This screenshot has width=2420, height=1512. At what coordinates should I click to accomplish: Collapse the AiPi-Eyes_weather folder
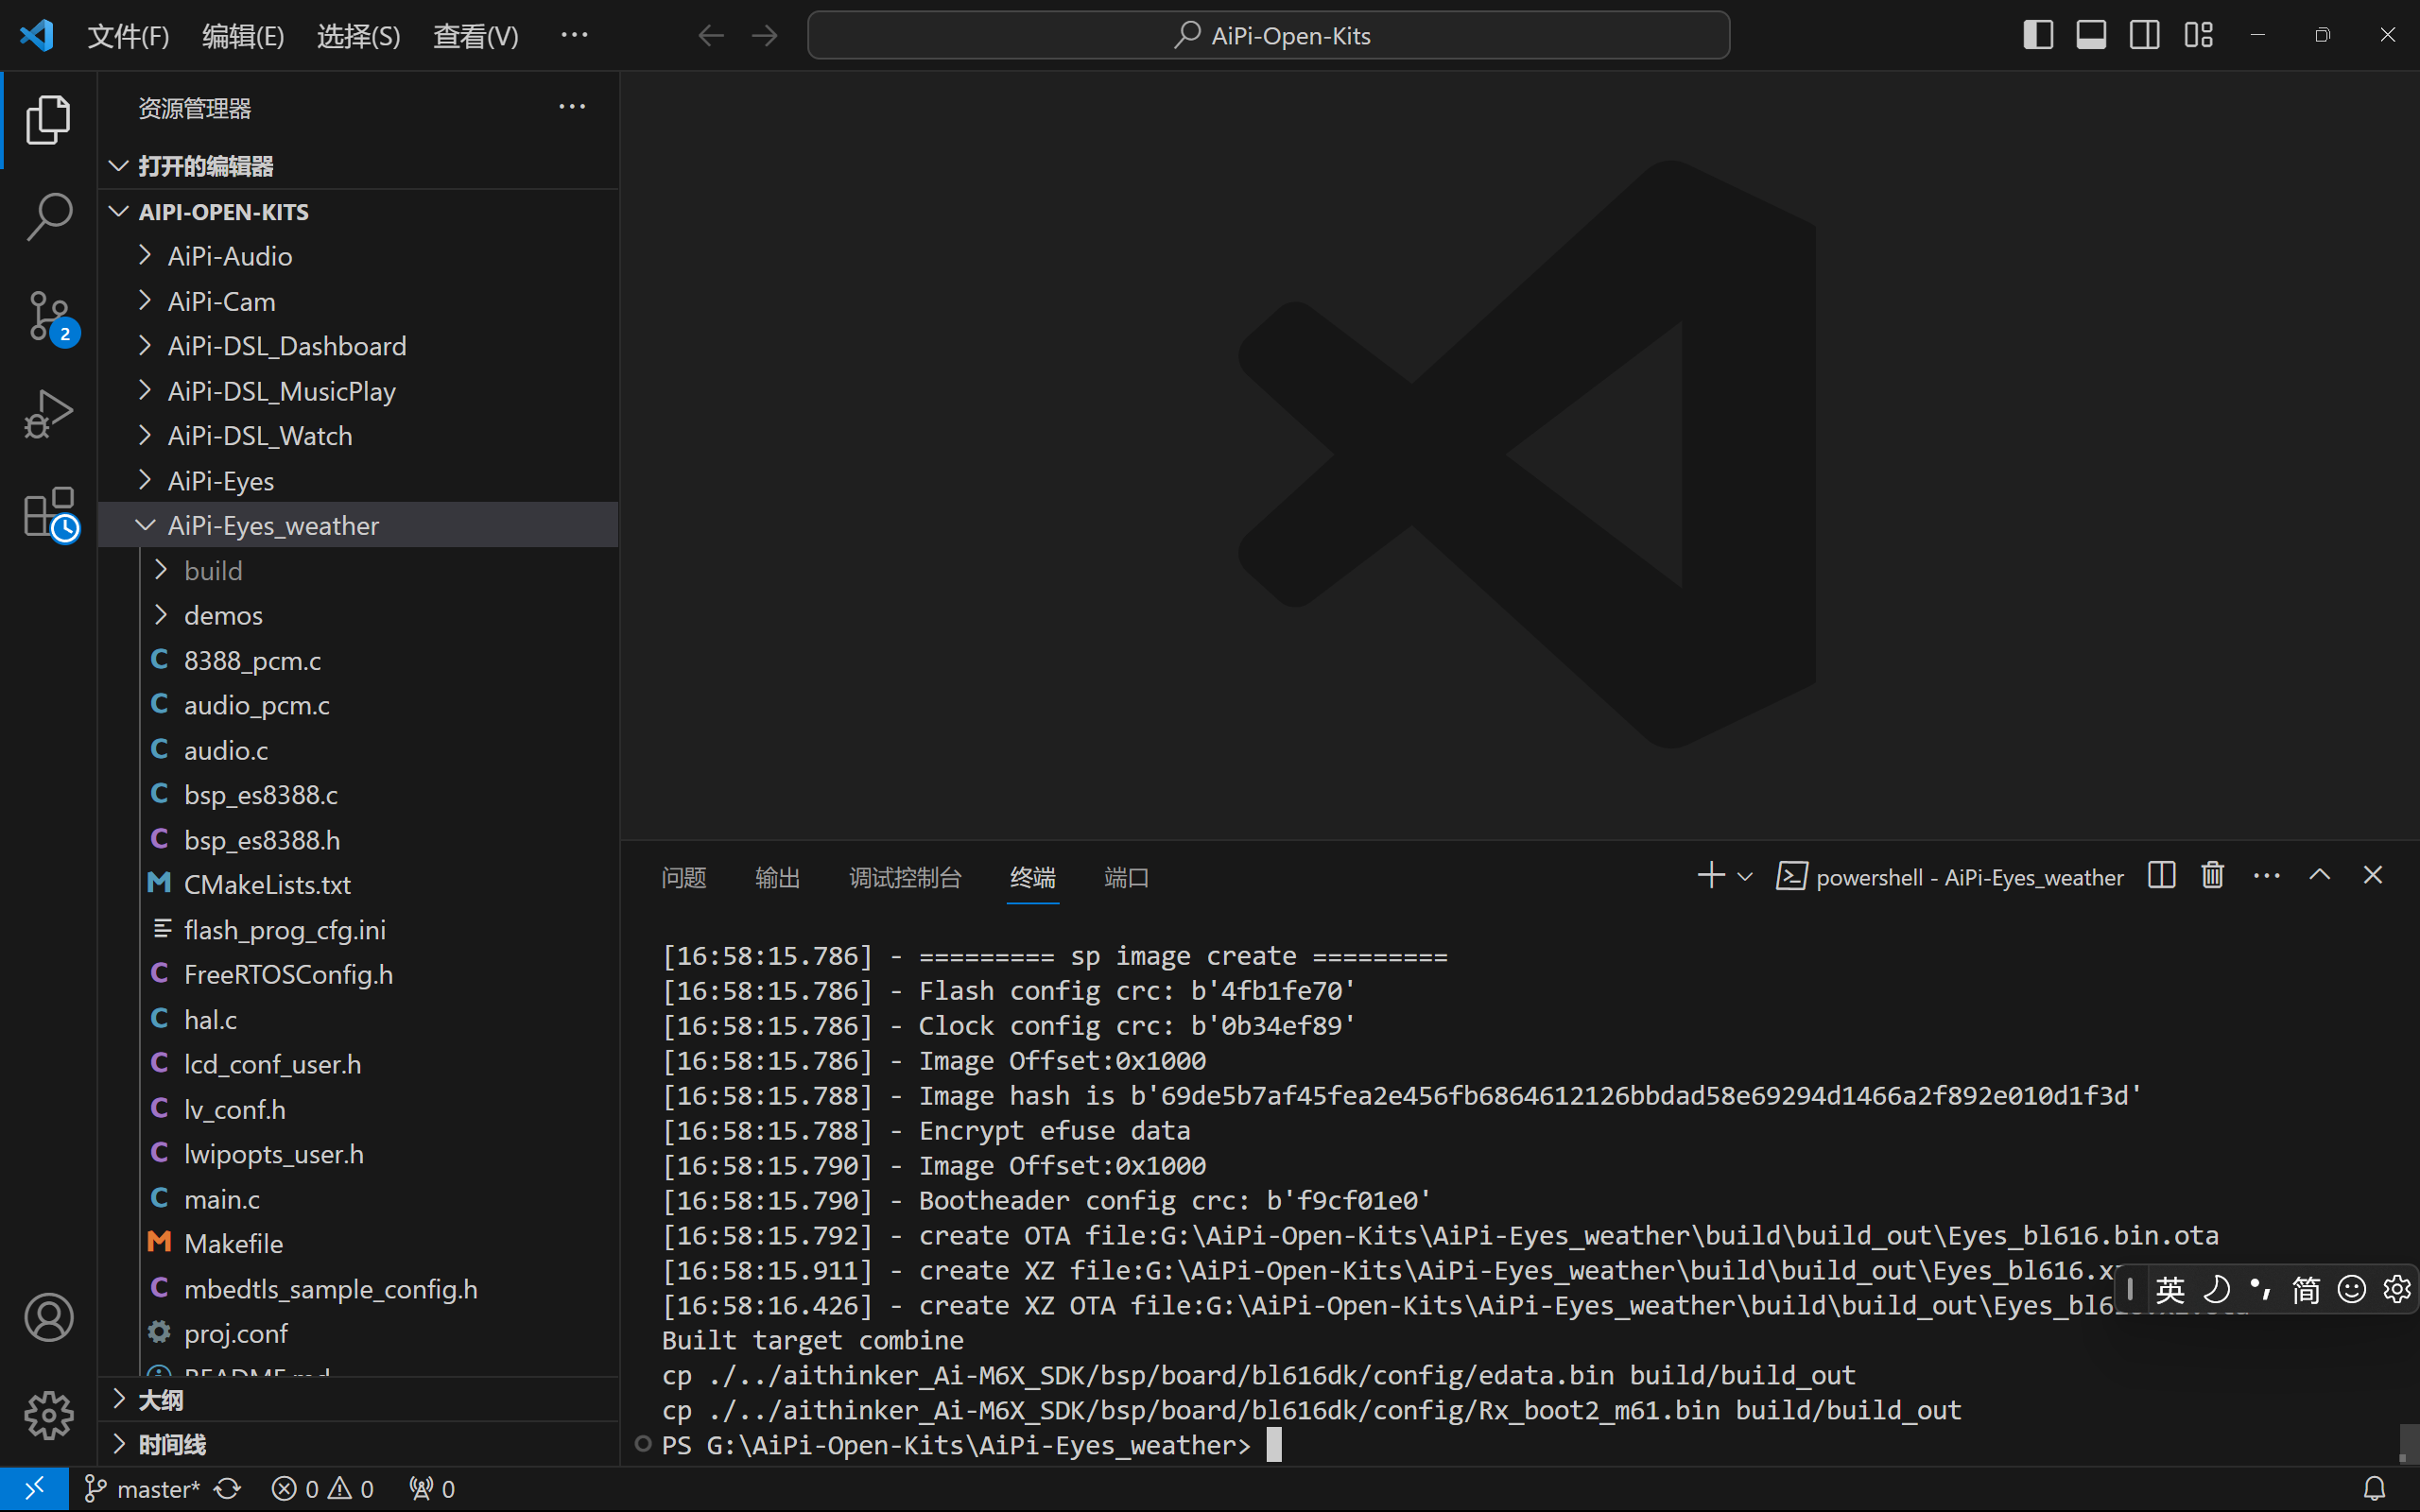tap(358, 525)
